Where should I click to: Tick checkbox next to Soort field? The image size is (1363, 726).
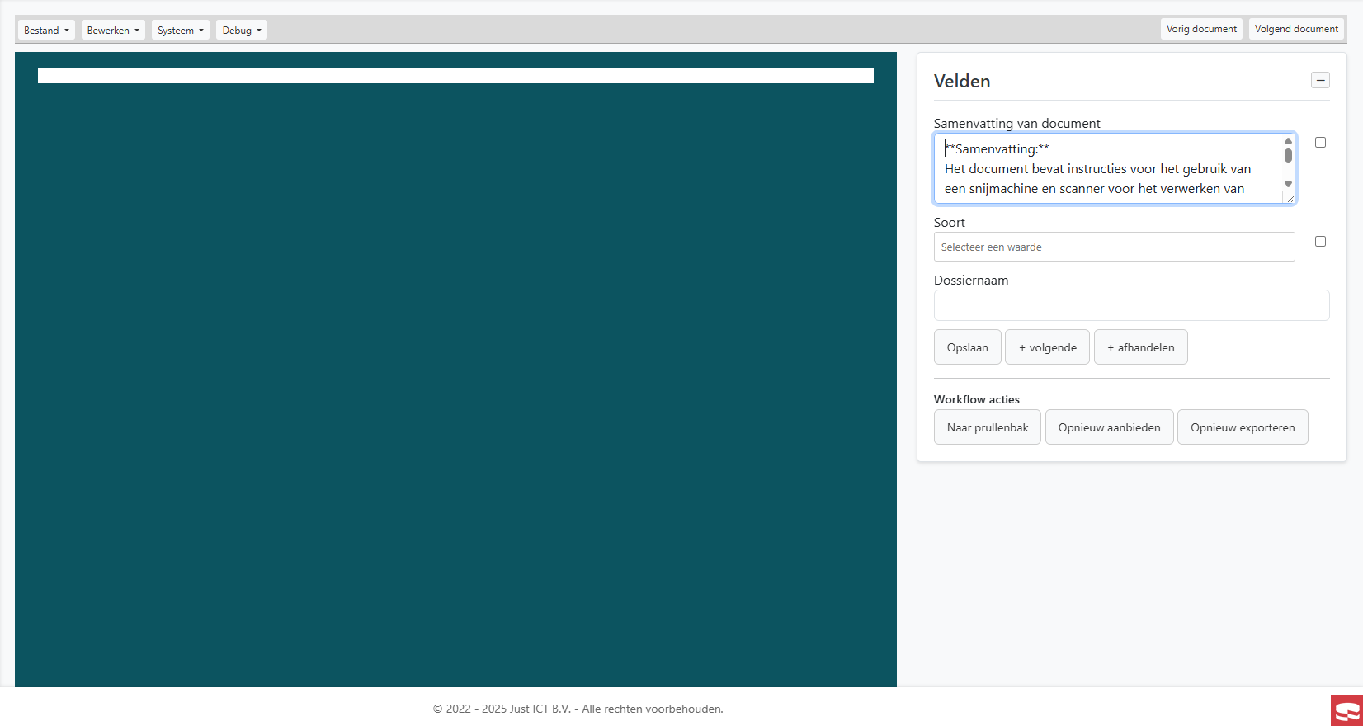pyautogui.click(x=1320, y=242)
